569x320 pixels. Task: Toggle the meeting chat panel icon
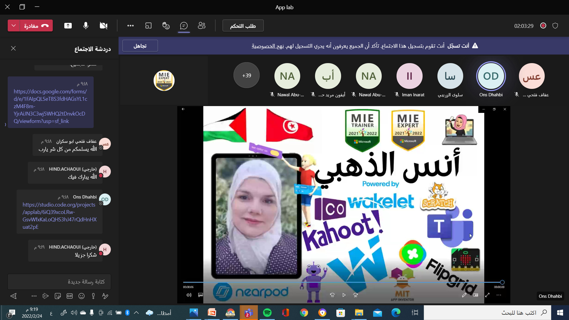pos(184,26)
